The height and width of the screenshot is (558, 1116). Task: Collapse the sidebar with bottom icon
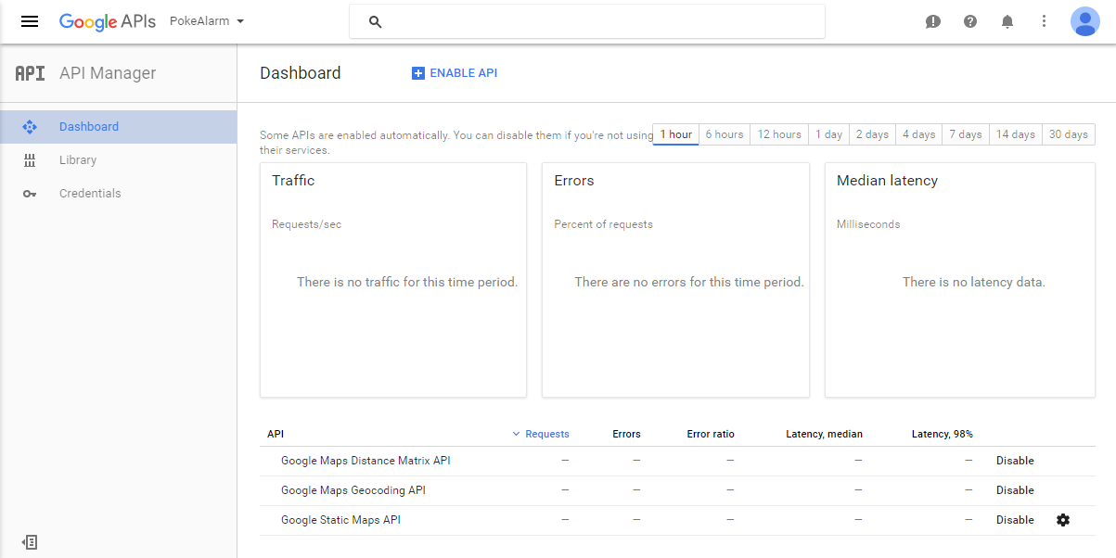coord(30,541)
